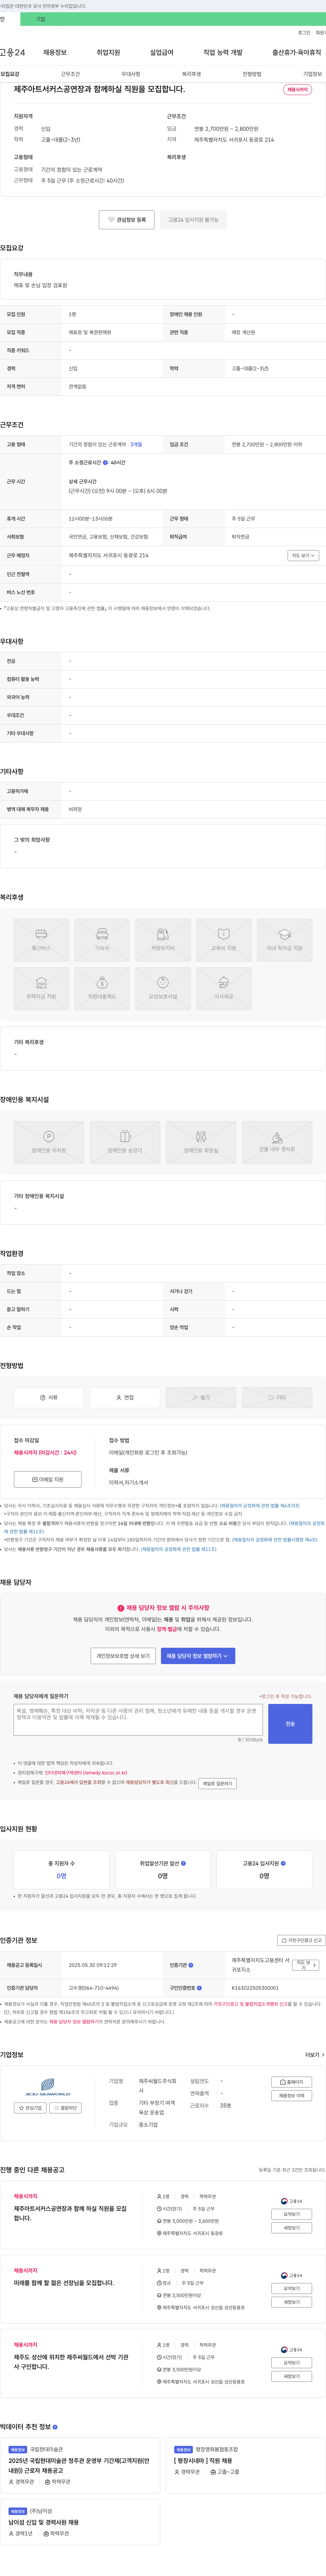Image resolution: width=326 pixels, height=2576 pixels.
Task: Click the 자녀 학자금 지원 icon
Action: (284, 940)
